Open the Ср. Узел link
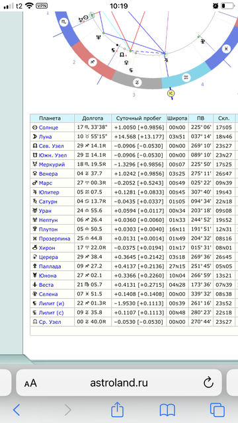 50,322
